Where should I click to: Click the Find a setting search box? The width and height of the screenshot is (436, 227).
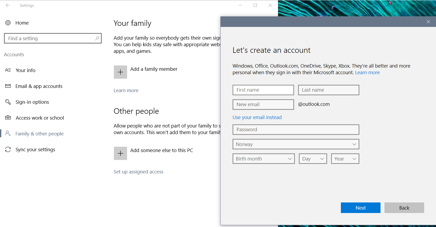(x=53, y=38)
